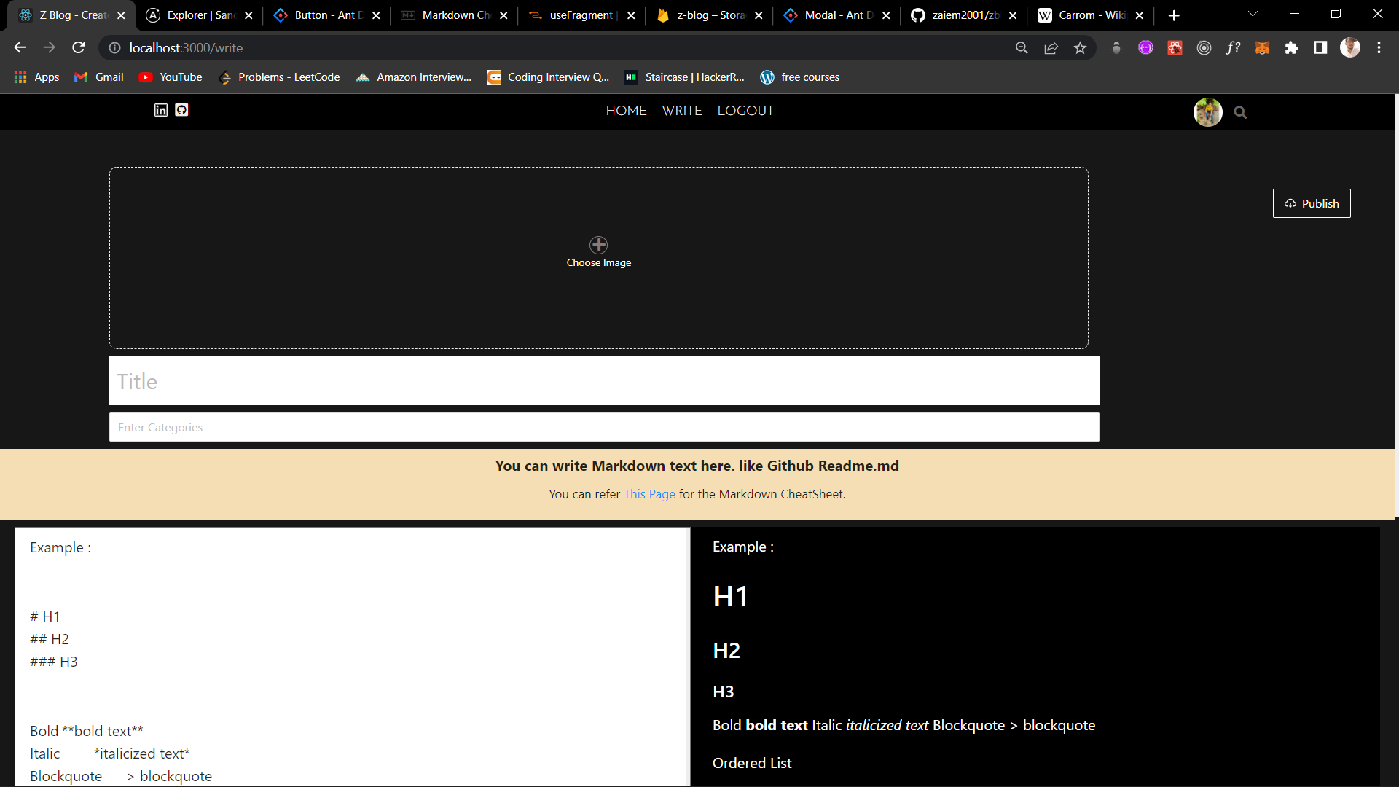This screenshot has height=787, width=1399.
Task: Expand the tab search chevron
Action: (x=1253, y=15)
